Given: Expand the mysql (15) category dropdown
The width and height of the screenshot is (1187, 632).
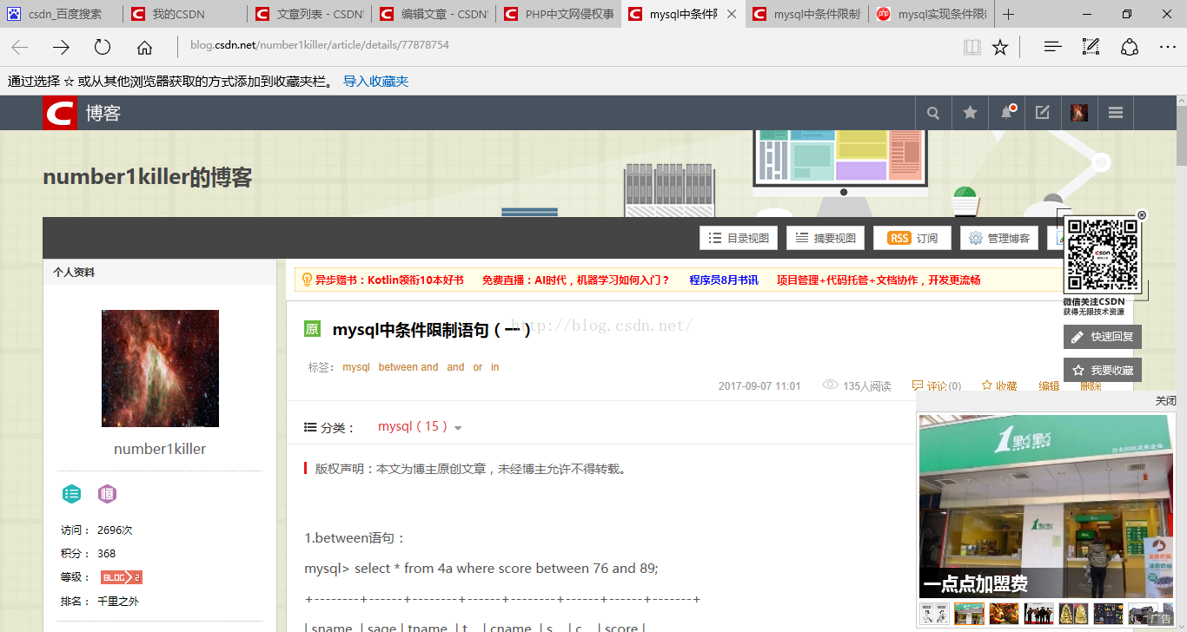Looking at the screenshot, I should point(458,427).
